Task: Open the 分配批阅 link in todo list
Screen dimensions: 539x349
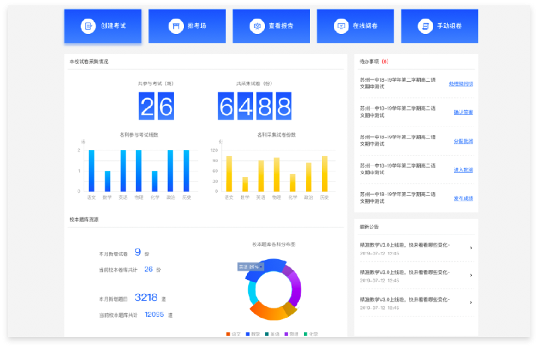Action: 463,141
